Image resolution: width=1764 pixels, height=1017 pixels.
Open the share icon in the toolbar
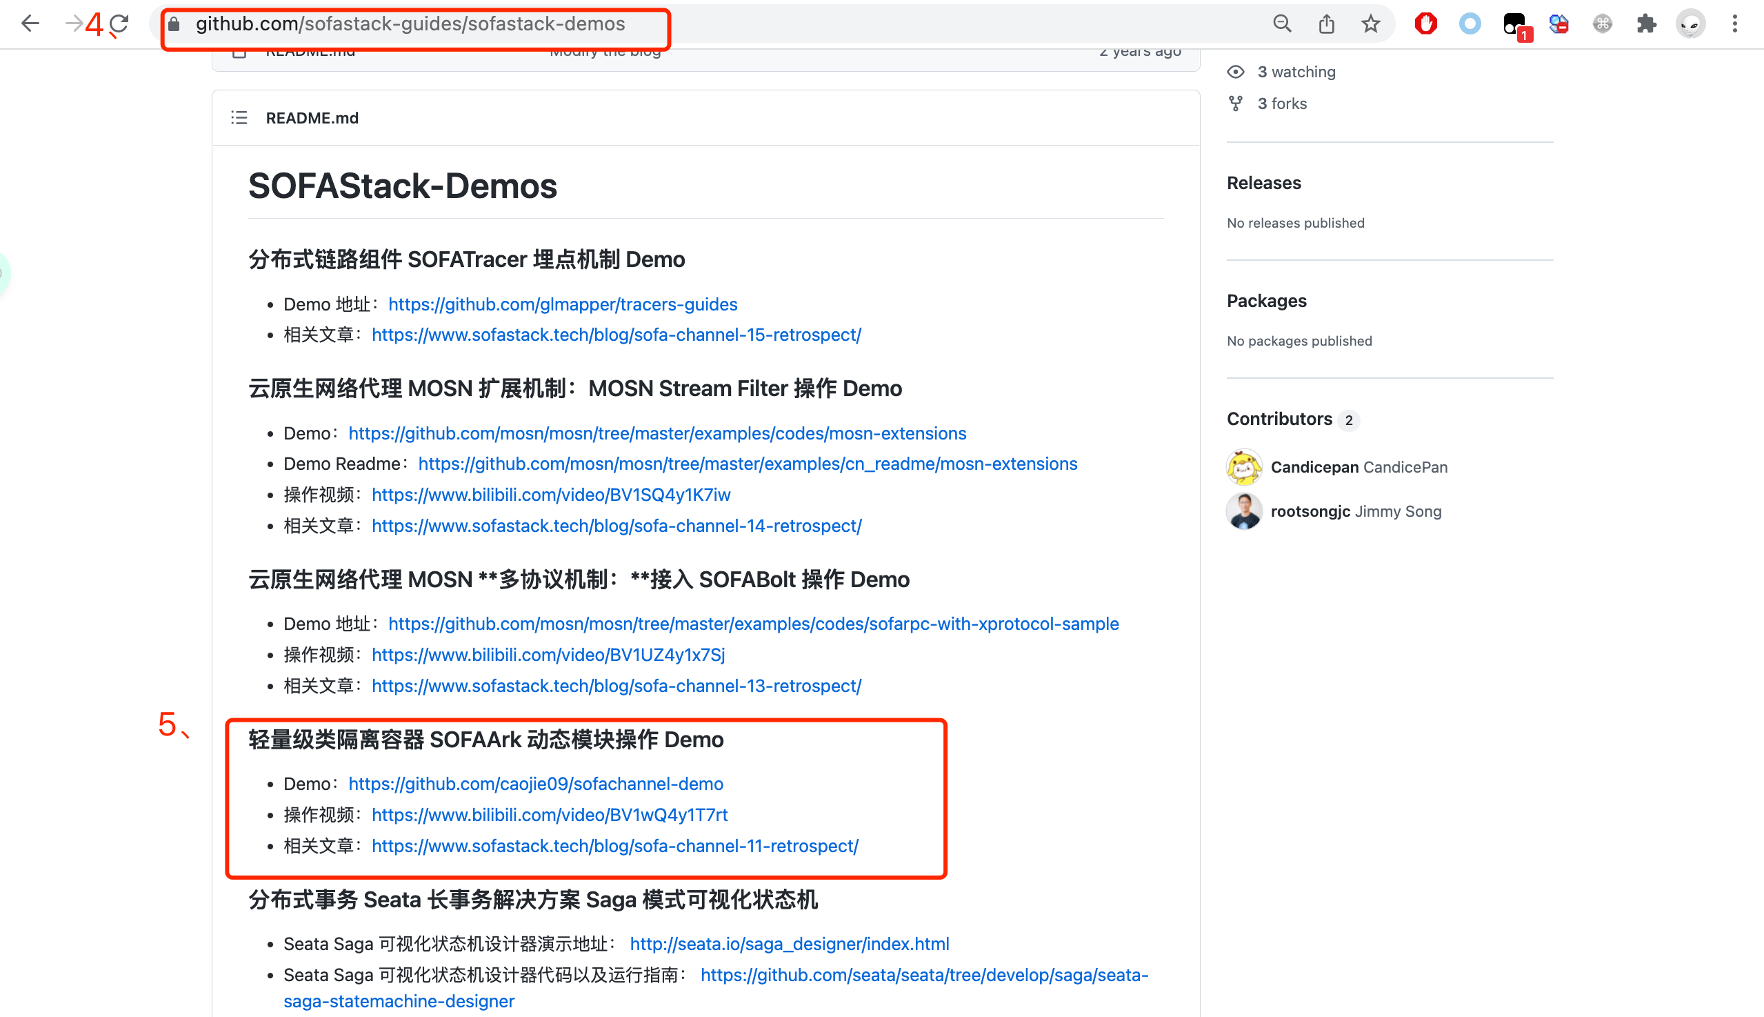point(1326,23)
